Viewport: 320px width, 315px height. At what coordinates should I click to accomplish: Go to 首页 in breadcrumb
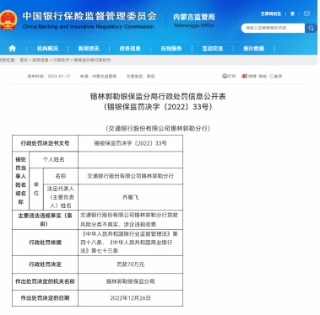click(24, 60)
